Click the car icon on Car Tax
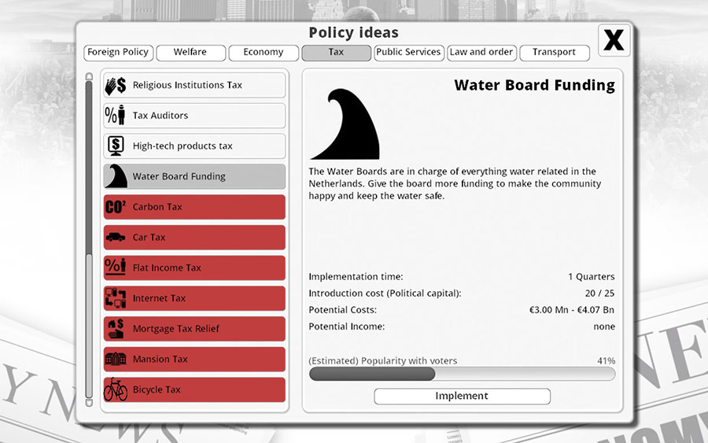The width and height of the screenshot is (708, 443). point(116,237)
